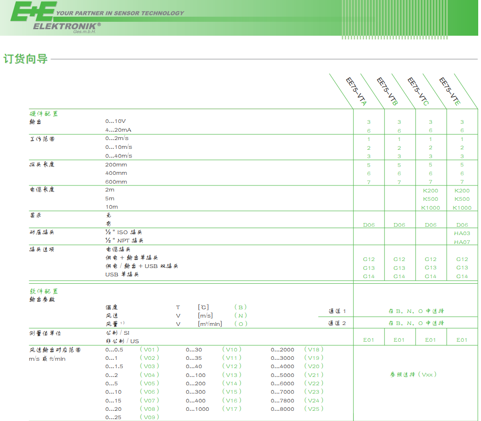Click the (V17) range code

(x=232, y=409)
